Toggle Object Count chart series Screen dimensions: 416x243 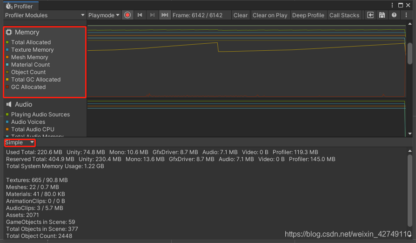[7, 72]
